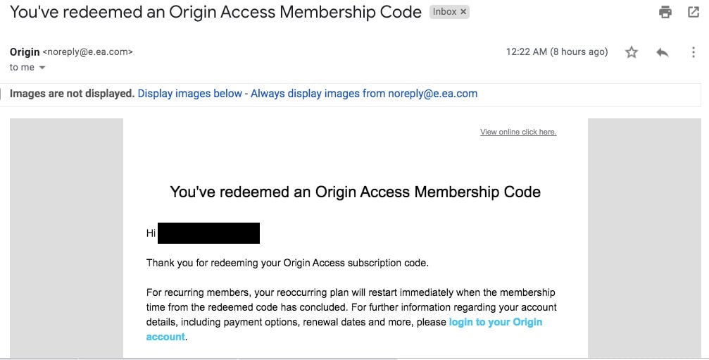Click the Inbox label tag
This screenshot has height=360, width=709.
tap(444, 12)
